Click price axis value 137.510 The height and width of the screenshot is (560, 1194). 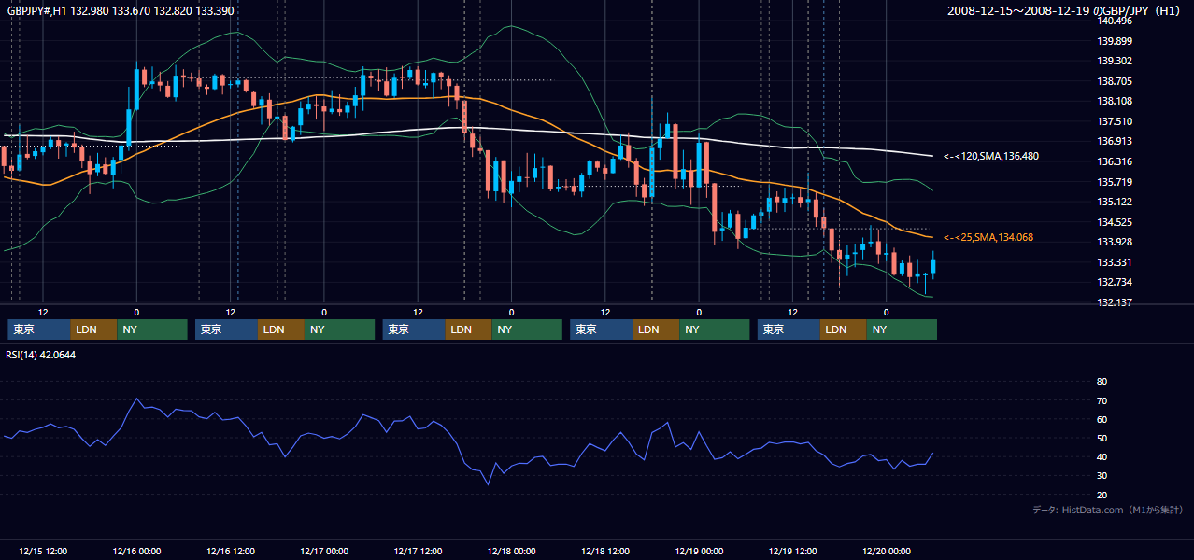[1116, 121]
